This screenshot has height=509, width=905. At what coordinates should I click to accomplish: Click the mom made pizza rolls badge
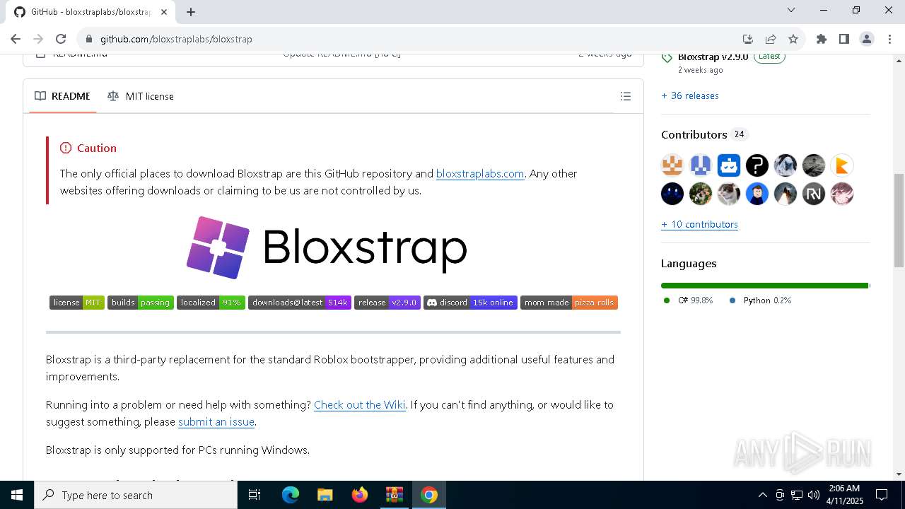[569, 303]
